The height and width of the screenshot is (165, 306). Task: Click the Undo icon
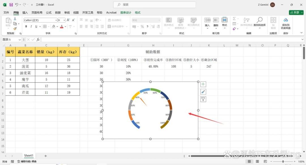pos(17,5)
